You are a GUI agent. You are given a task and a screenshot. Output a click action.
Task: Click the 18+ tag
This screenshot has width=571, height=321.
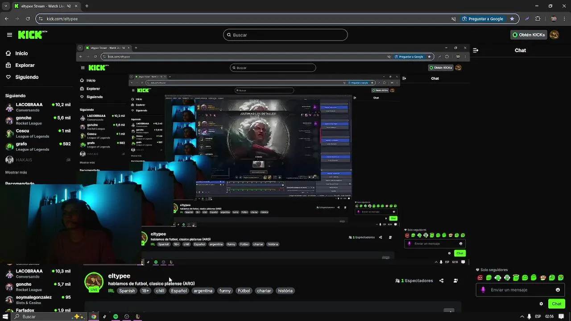pos(145,291)
